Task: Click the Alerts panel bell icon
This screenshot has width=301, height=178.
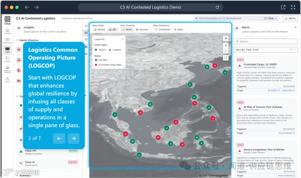Action: [237, 28]
